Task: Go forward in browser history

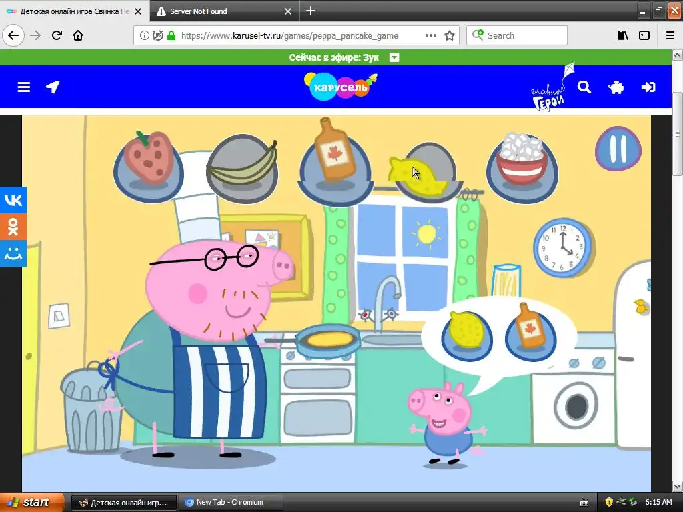Action: tap(35, 36)
